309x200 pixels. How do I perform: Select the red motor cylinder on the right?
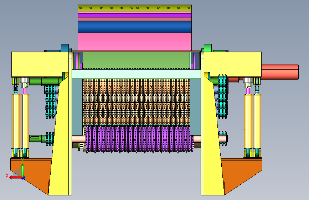(x=280, y=72)
